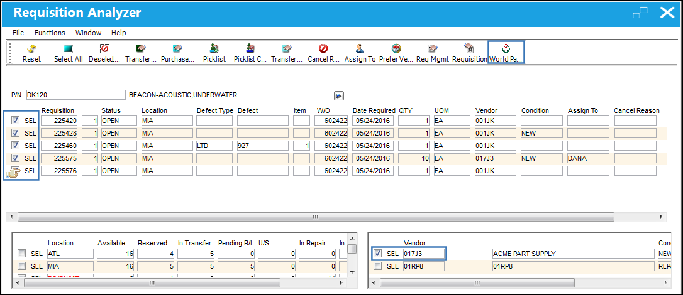Open the Help menu

(118, 33)
